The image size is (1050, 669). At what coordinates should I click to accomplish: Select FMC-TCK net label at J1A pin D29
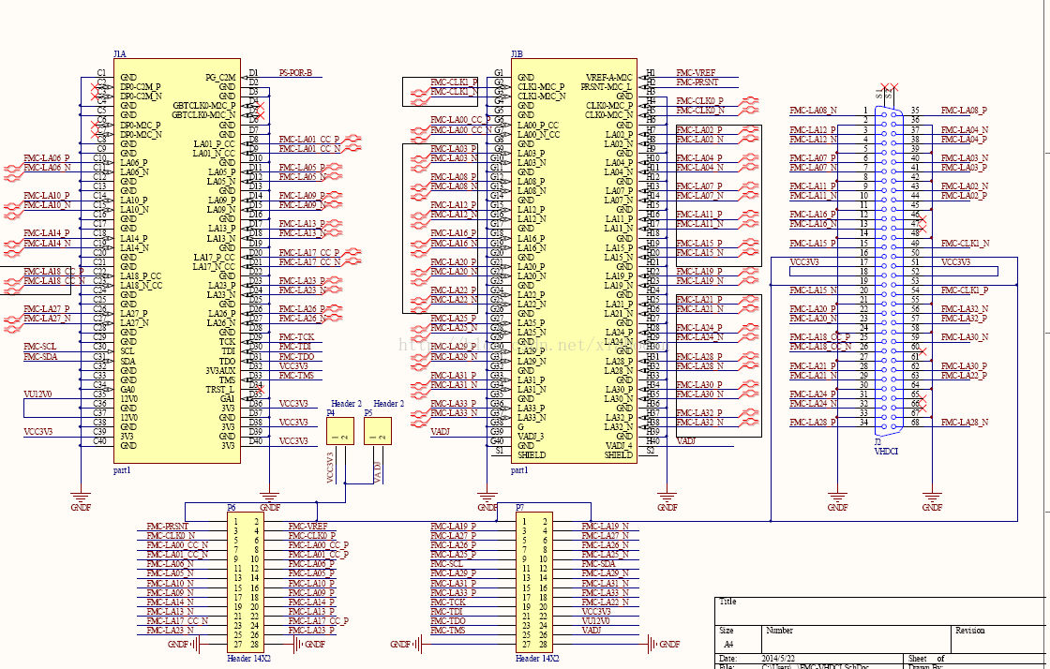(x=296, y=338)
